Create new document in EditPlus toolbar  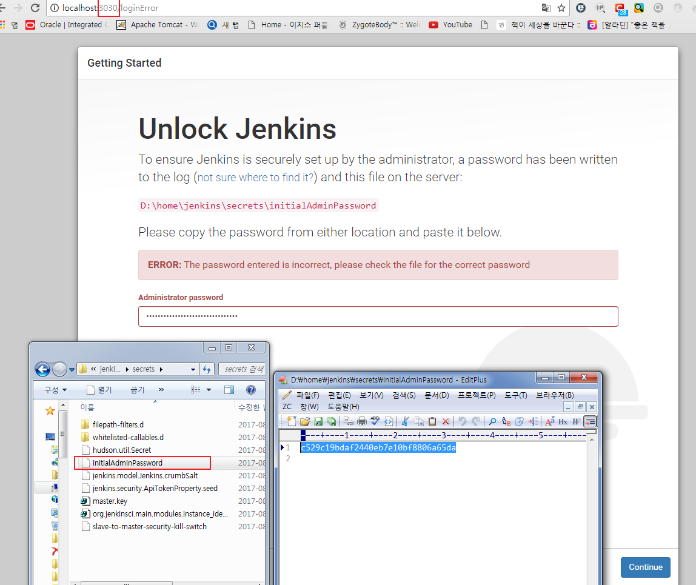click(x=291, y=422)
